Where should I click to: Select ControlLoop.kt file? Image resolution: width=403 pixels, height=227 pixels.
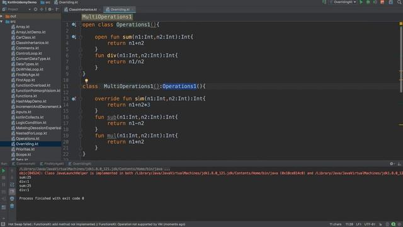[x=29, y=53]
